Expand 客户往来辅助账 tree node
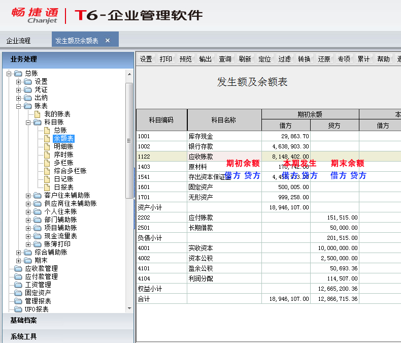Screen dimensions: 401x343 pyautogui.click(x=28, y=196)
